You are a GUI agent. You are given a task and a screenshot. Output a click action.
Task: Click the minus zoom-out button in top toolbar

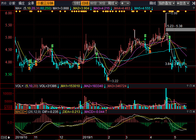[x=128, y=3]
